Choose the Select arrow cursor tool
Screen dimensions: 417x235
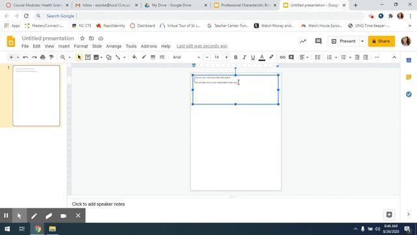pos(79,57)
